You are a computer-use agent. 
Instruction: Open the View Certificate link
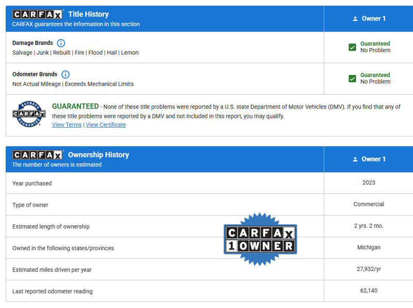pos(106,125)
